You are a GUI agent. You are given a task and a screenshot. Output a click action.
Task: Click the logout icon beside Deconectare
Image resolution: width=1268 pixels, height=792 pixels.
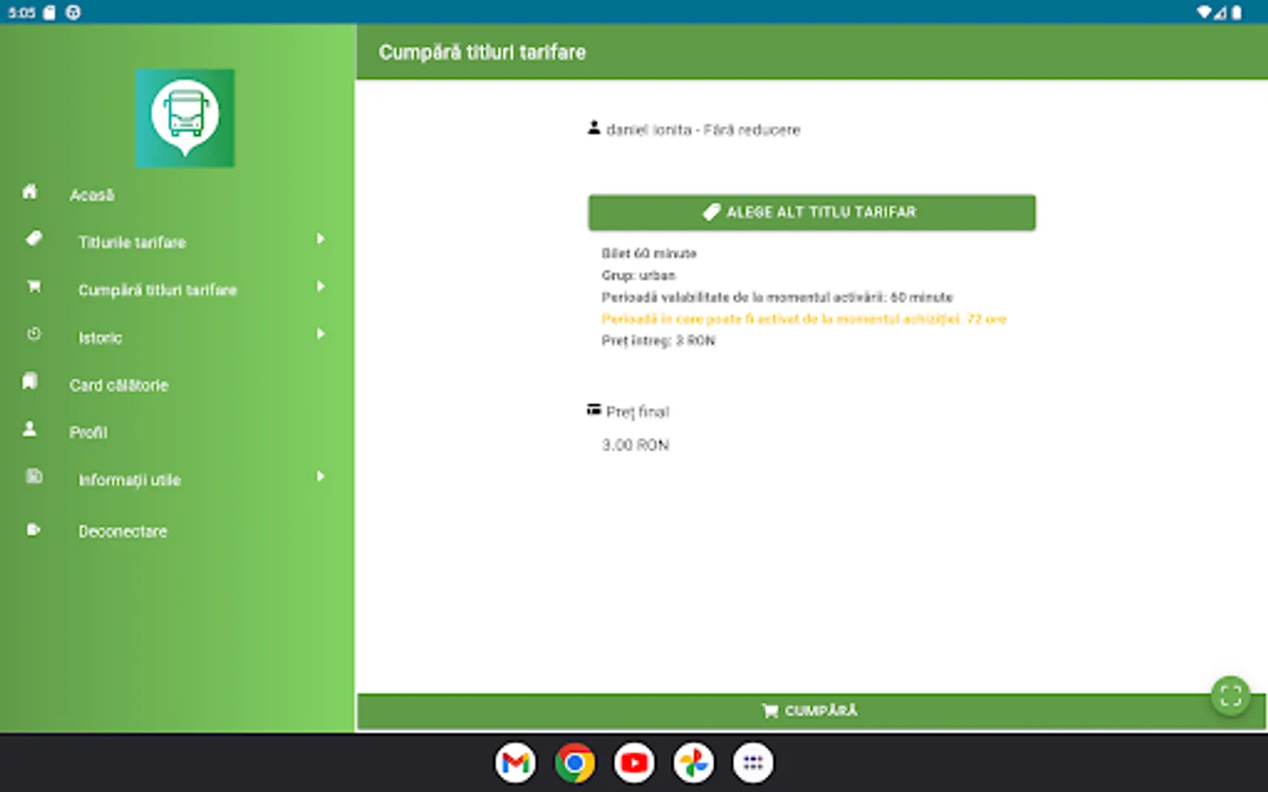[33, 529]
